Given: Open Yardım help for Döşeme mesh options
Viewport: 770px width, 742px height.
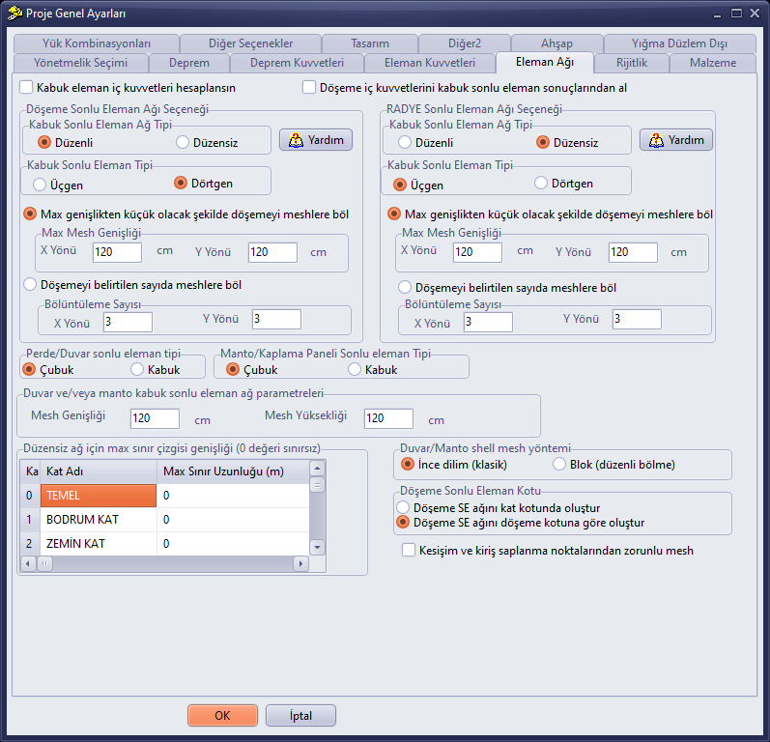Looking at the screenshot, I should 316,140.
